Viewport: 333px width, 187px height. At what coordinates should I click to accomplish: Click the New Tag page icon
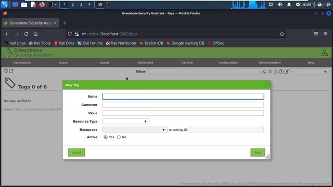click(x=11, y=71)
